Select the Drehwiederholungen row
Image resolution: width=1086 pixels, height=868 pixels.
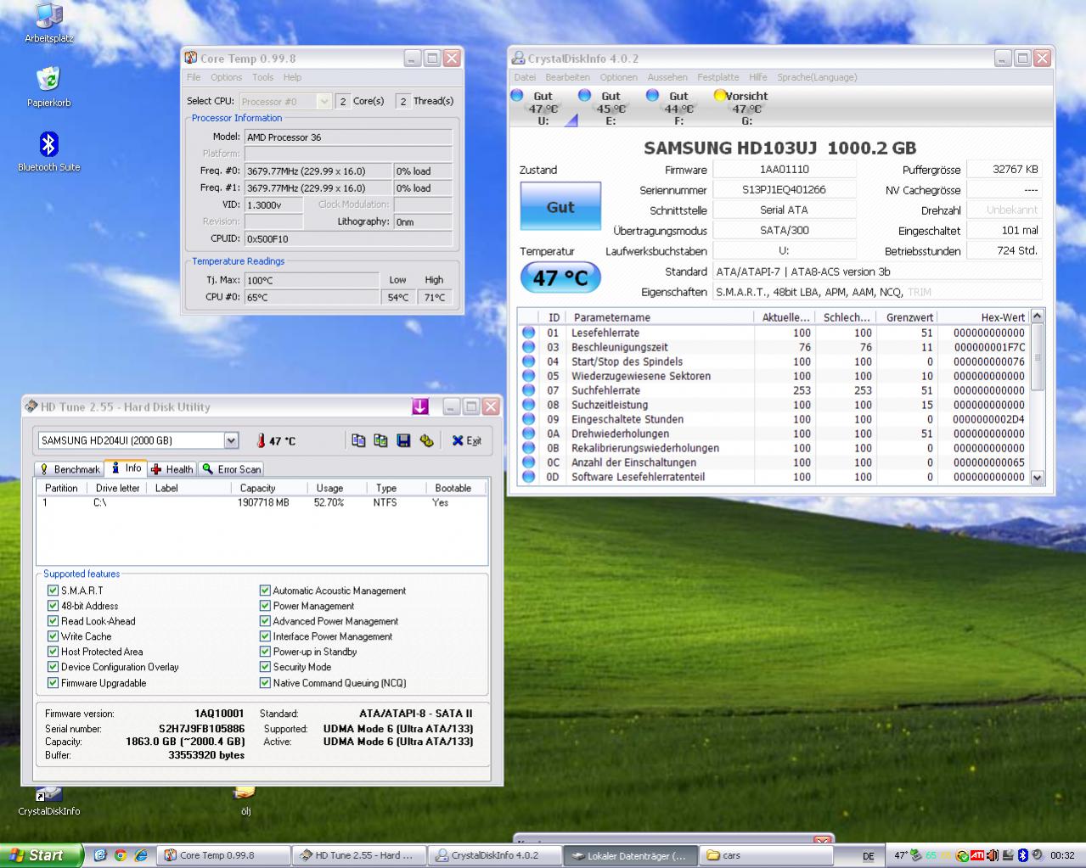click(773, 434)
